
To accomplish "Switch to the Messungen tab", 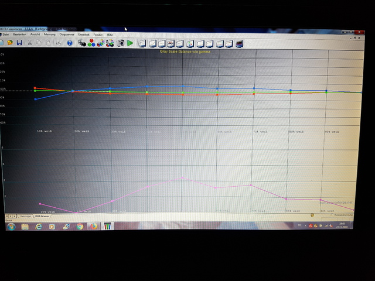I will coord(25,216).
